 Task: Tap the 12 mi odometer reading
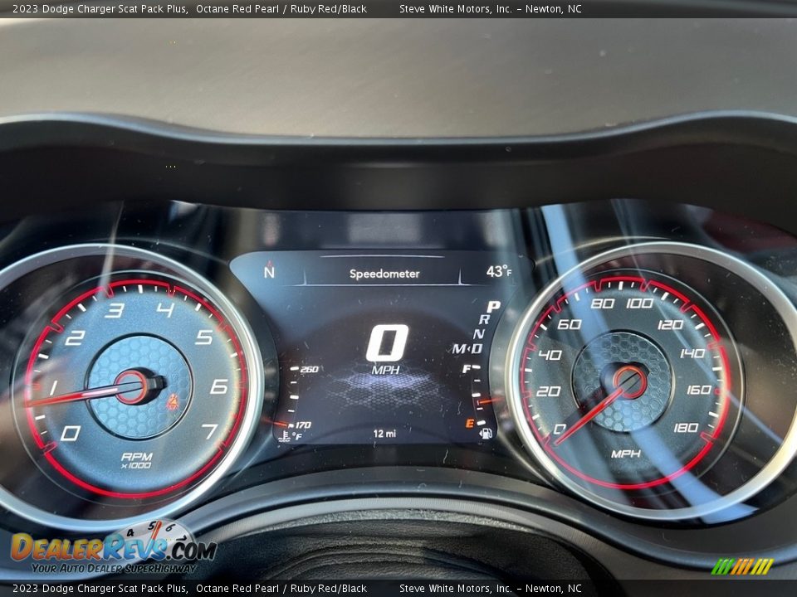tap(384, 434)
